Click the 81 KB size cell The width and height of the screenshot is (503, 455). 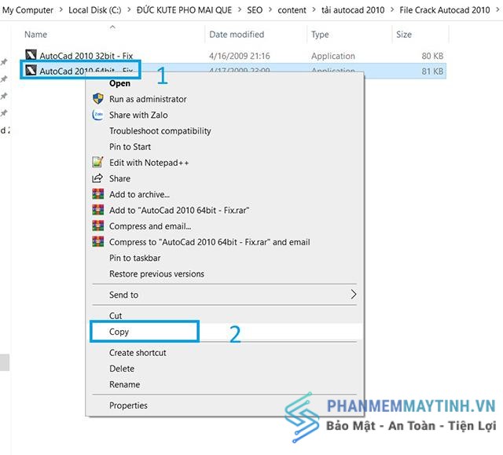pyautogui.click(x=432, y=72)
